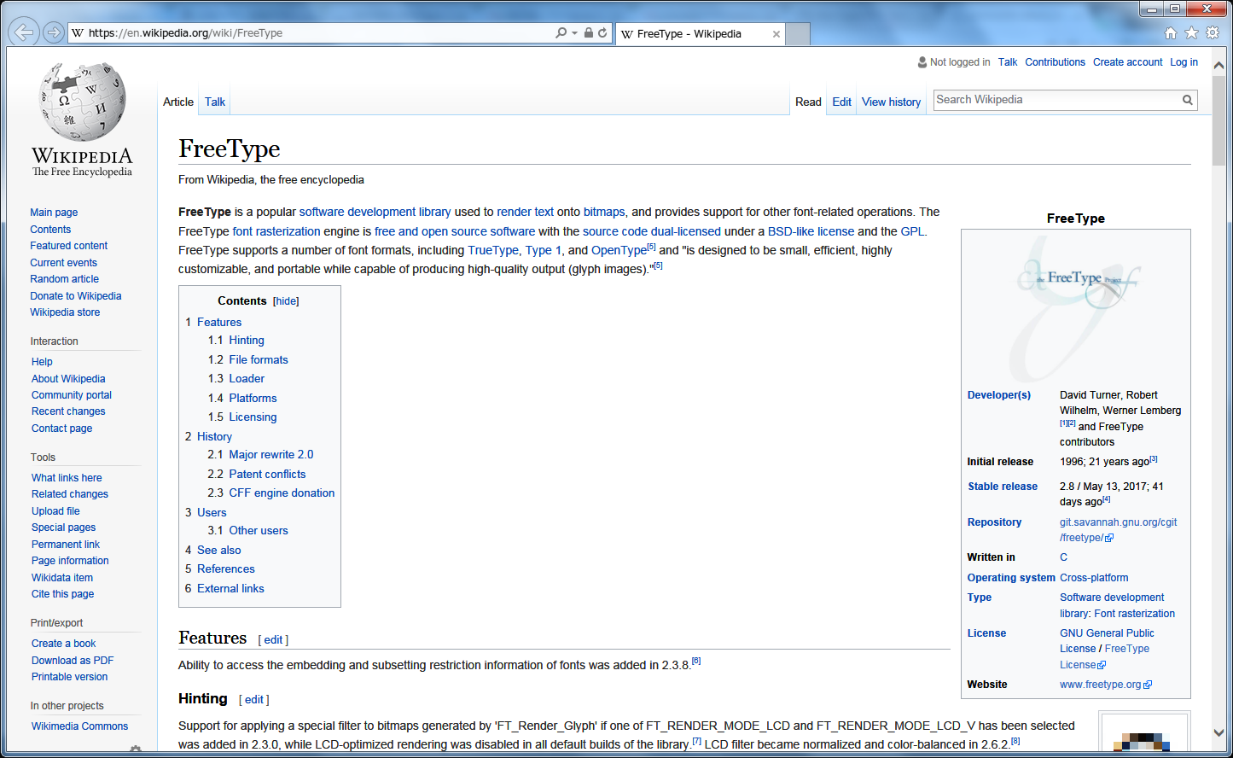Hide the Contents box with [hide]

(x=286, y=301)
